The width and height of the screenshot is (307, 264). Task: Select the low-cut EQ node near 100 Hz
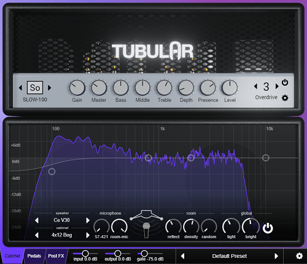tap(52, 171)
